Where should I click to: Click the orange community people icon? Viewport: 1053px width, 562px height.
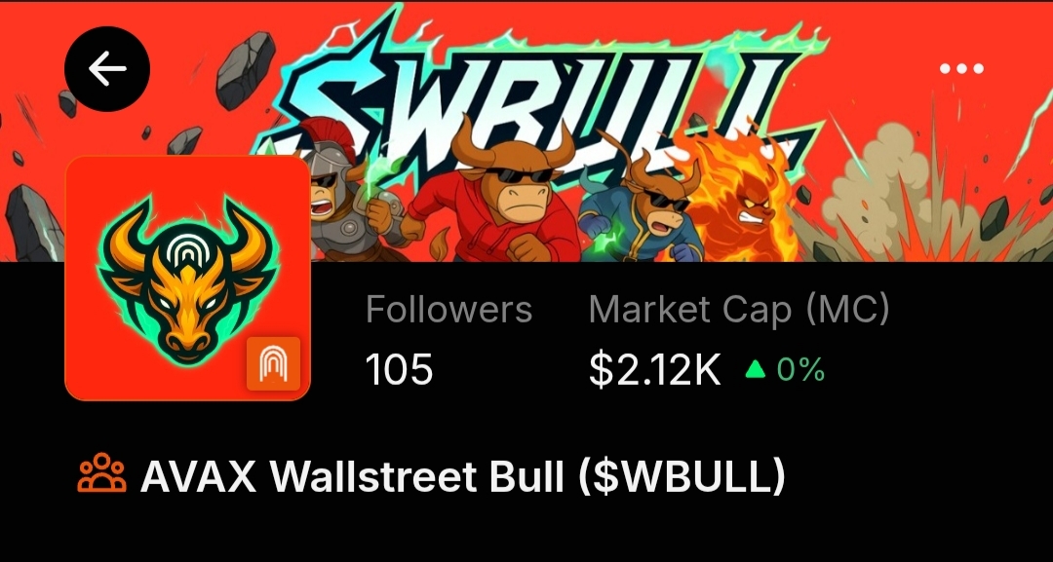click(102, 473)
